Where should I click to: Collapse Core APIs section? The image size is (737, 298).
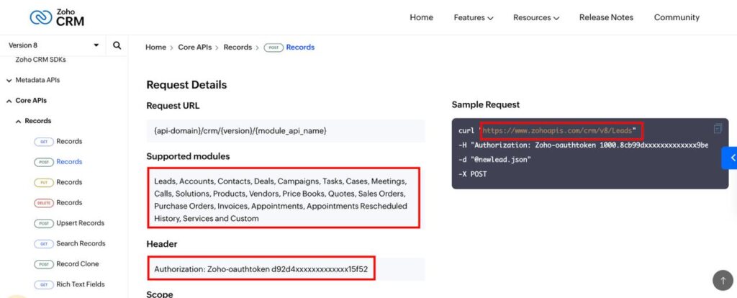27,101
